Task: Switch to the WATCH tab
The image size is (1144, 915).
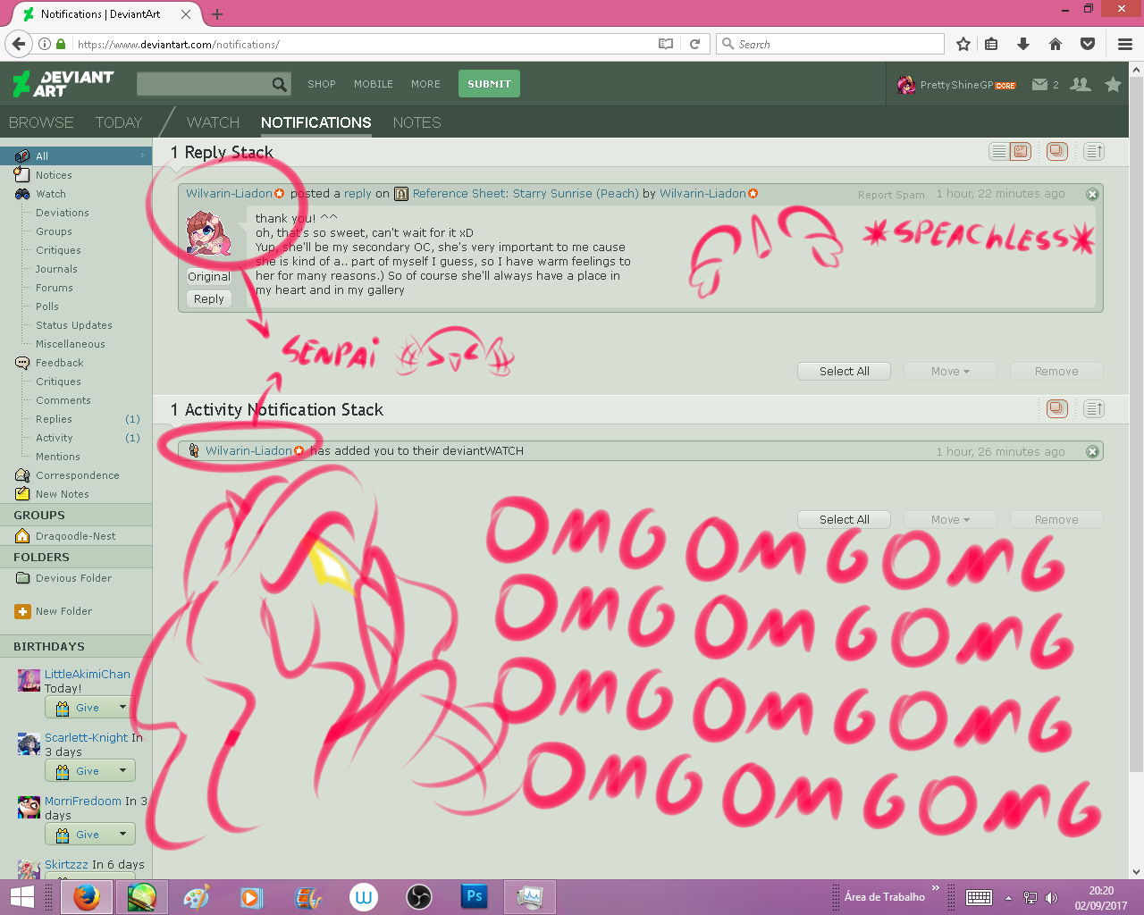Action: pos(213,122)
